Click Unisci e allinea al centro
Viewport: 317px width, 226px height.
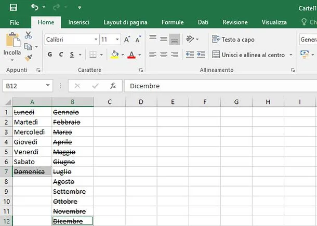(248, 55)
